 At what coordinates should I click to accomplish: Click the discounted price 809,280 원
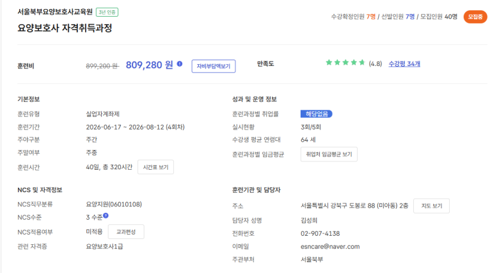click(x=149, y=65)
